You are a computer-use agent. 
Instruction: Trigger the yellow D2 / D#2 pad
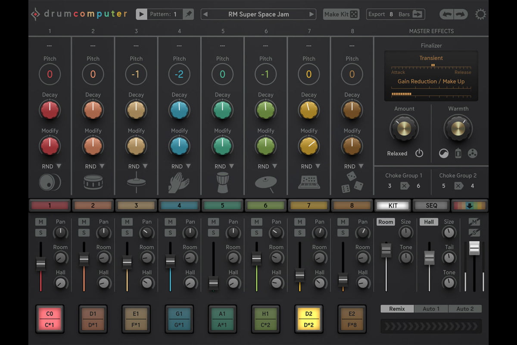click(308, 319)
